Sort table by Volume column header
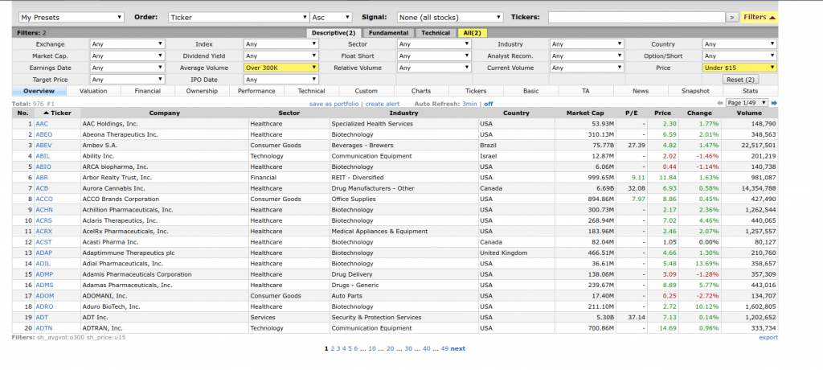 749,113
